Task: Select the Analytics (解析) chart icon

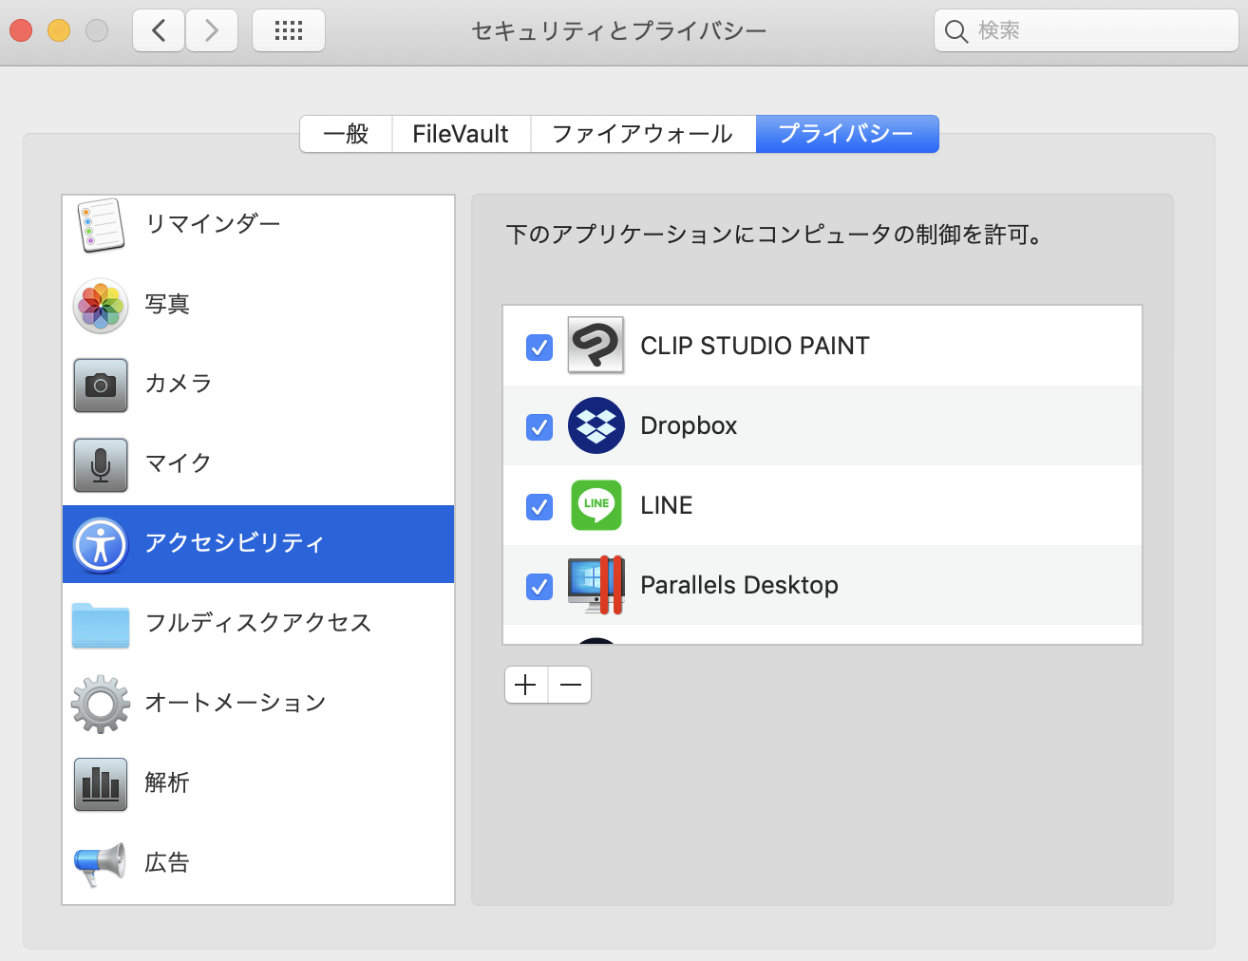Action: click(x=101, y=783)
